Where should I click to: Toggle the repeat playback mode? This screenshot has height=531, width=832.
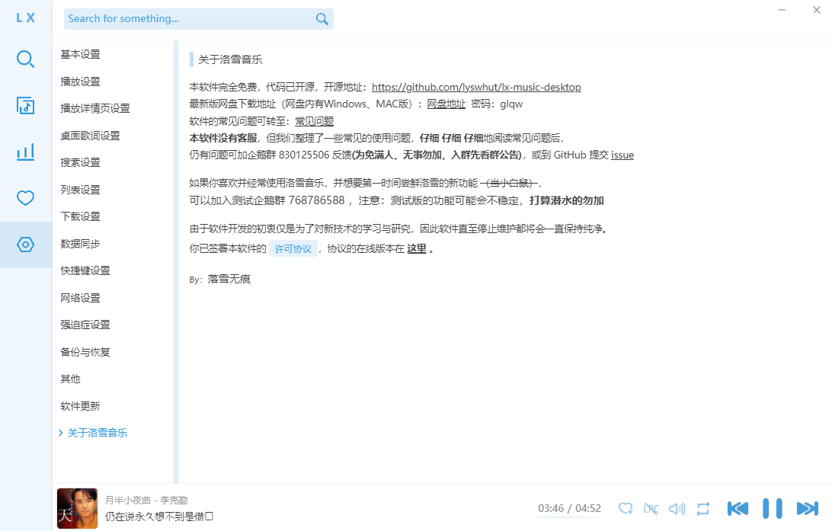702,508
